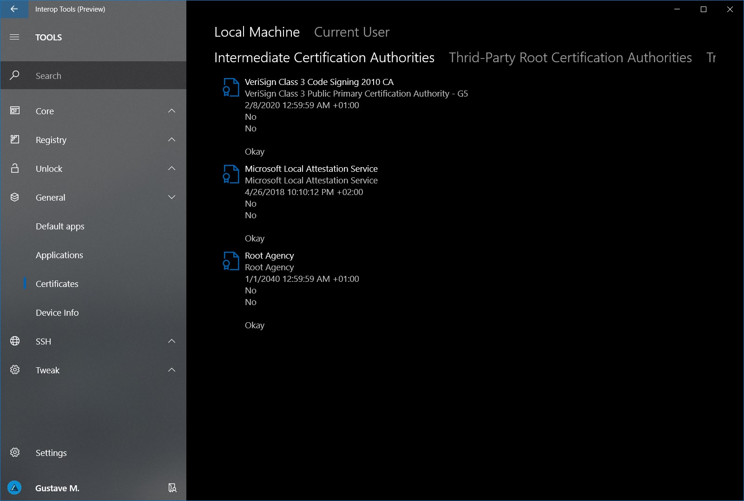Select the Local Machine tab
This screenshot has width=744, height=501.
257,32
